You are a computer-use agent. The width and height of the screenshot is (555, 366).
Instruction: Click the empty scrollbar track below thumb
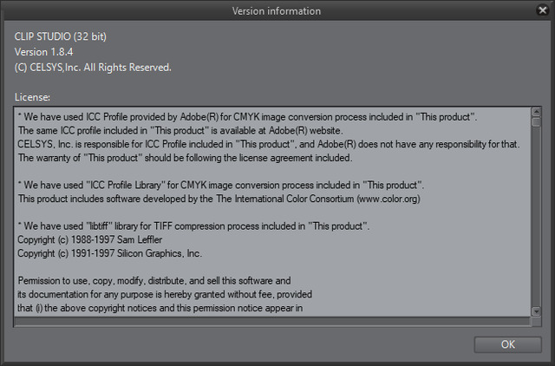click(x=536, y=217)
